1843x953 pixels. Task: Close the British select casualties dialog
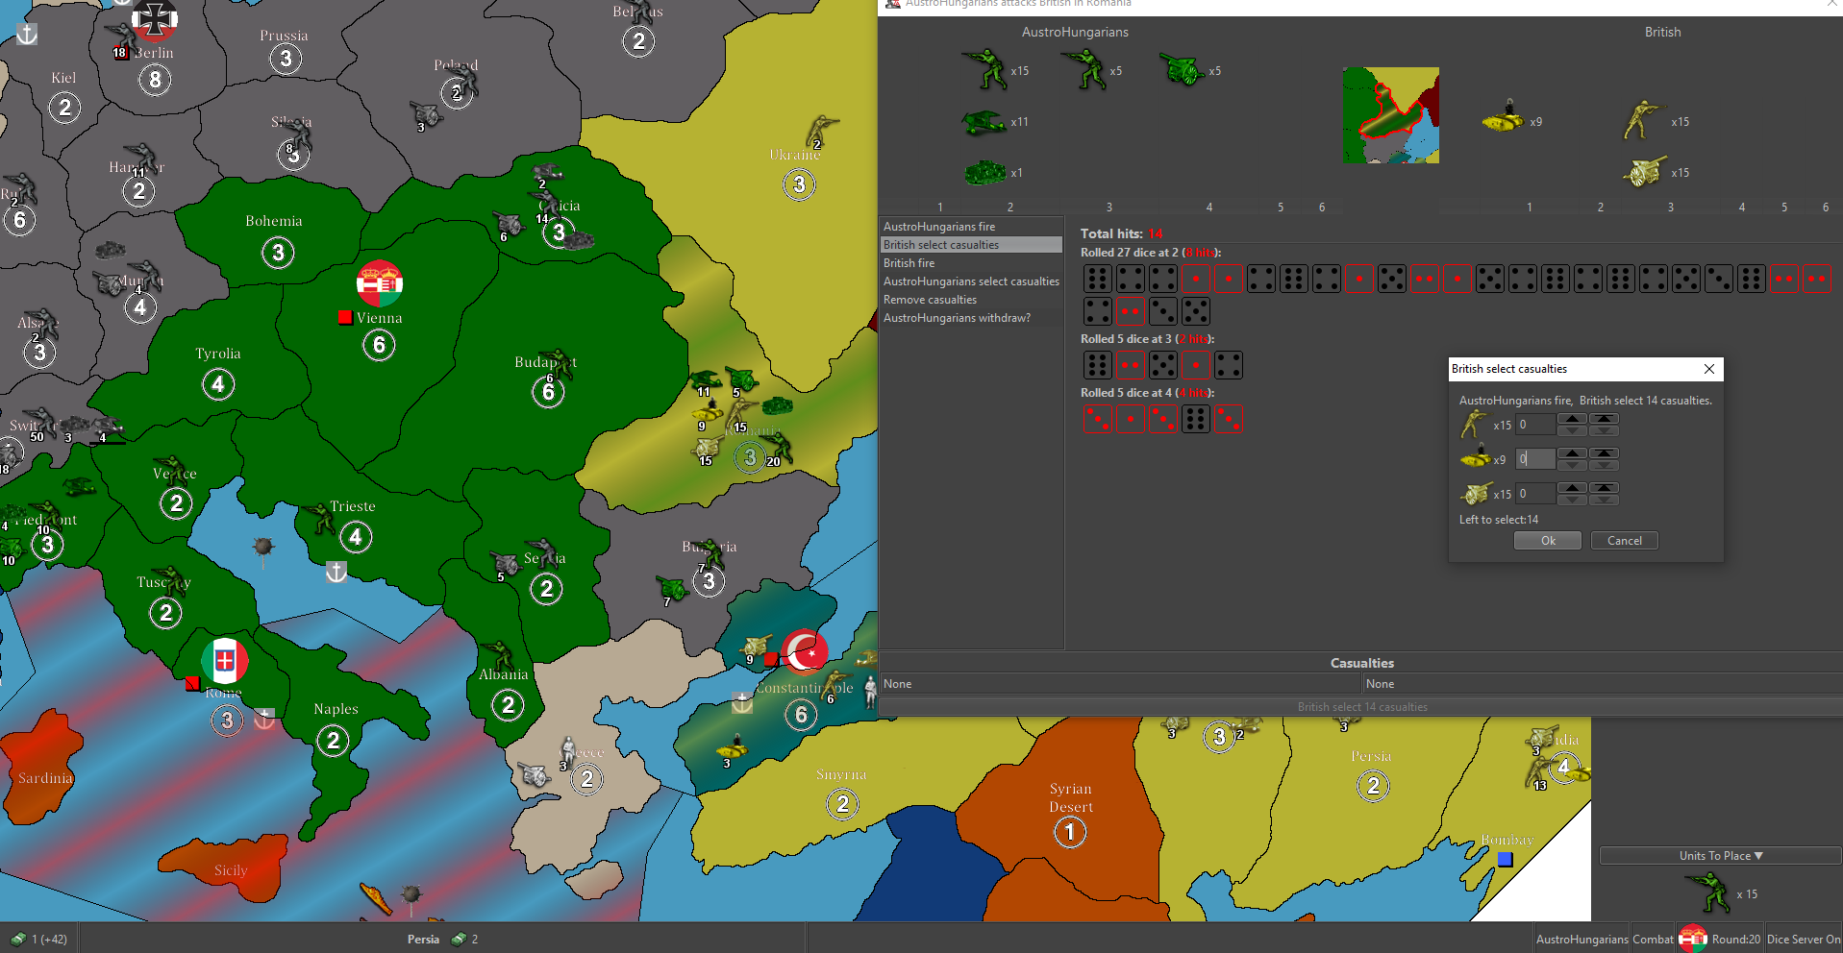1709,369
